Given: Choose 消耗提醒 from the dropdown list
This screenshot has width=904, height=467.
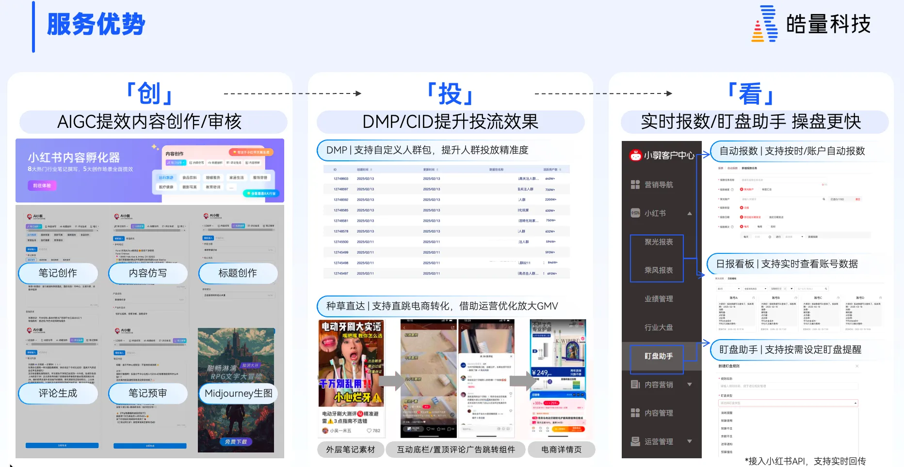Looking at the screenshot, I should [x=726, y=413].
